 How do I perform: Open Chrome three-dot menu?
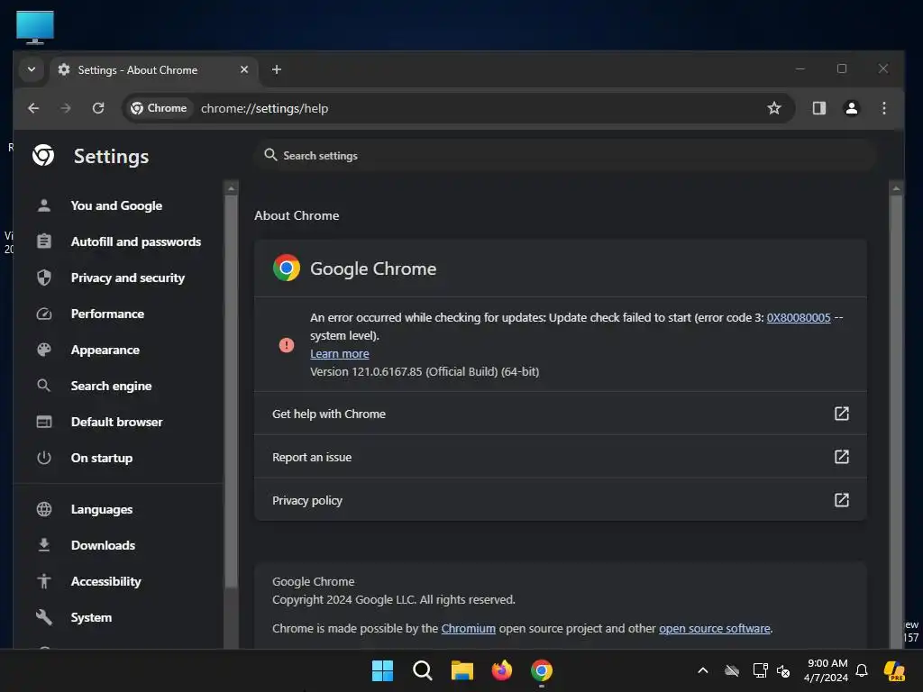tap(883, 108)
